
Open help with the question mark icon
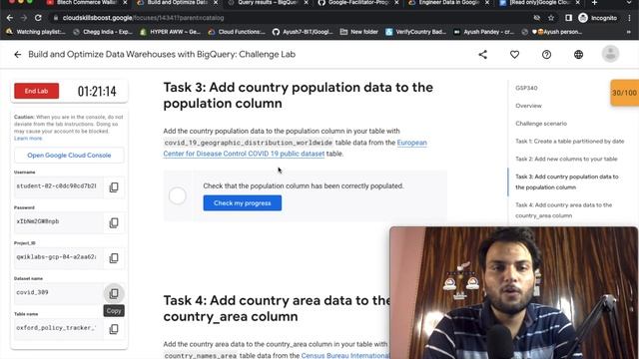point(546,55)
